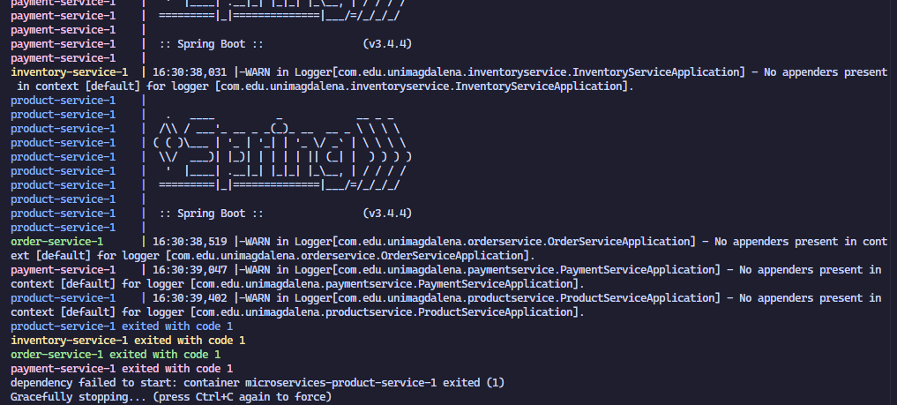Click the 'inventory-service-1 exited with code 1' line
The image size is (897, 405).
pos(128,341)
